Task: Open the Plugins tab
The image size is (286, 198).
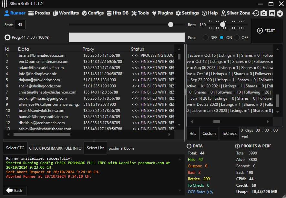Action: [162, 13]
